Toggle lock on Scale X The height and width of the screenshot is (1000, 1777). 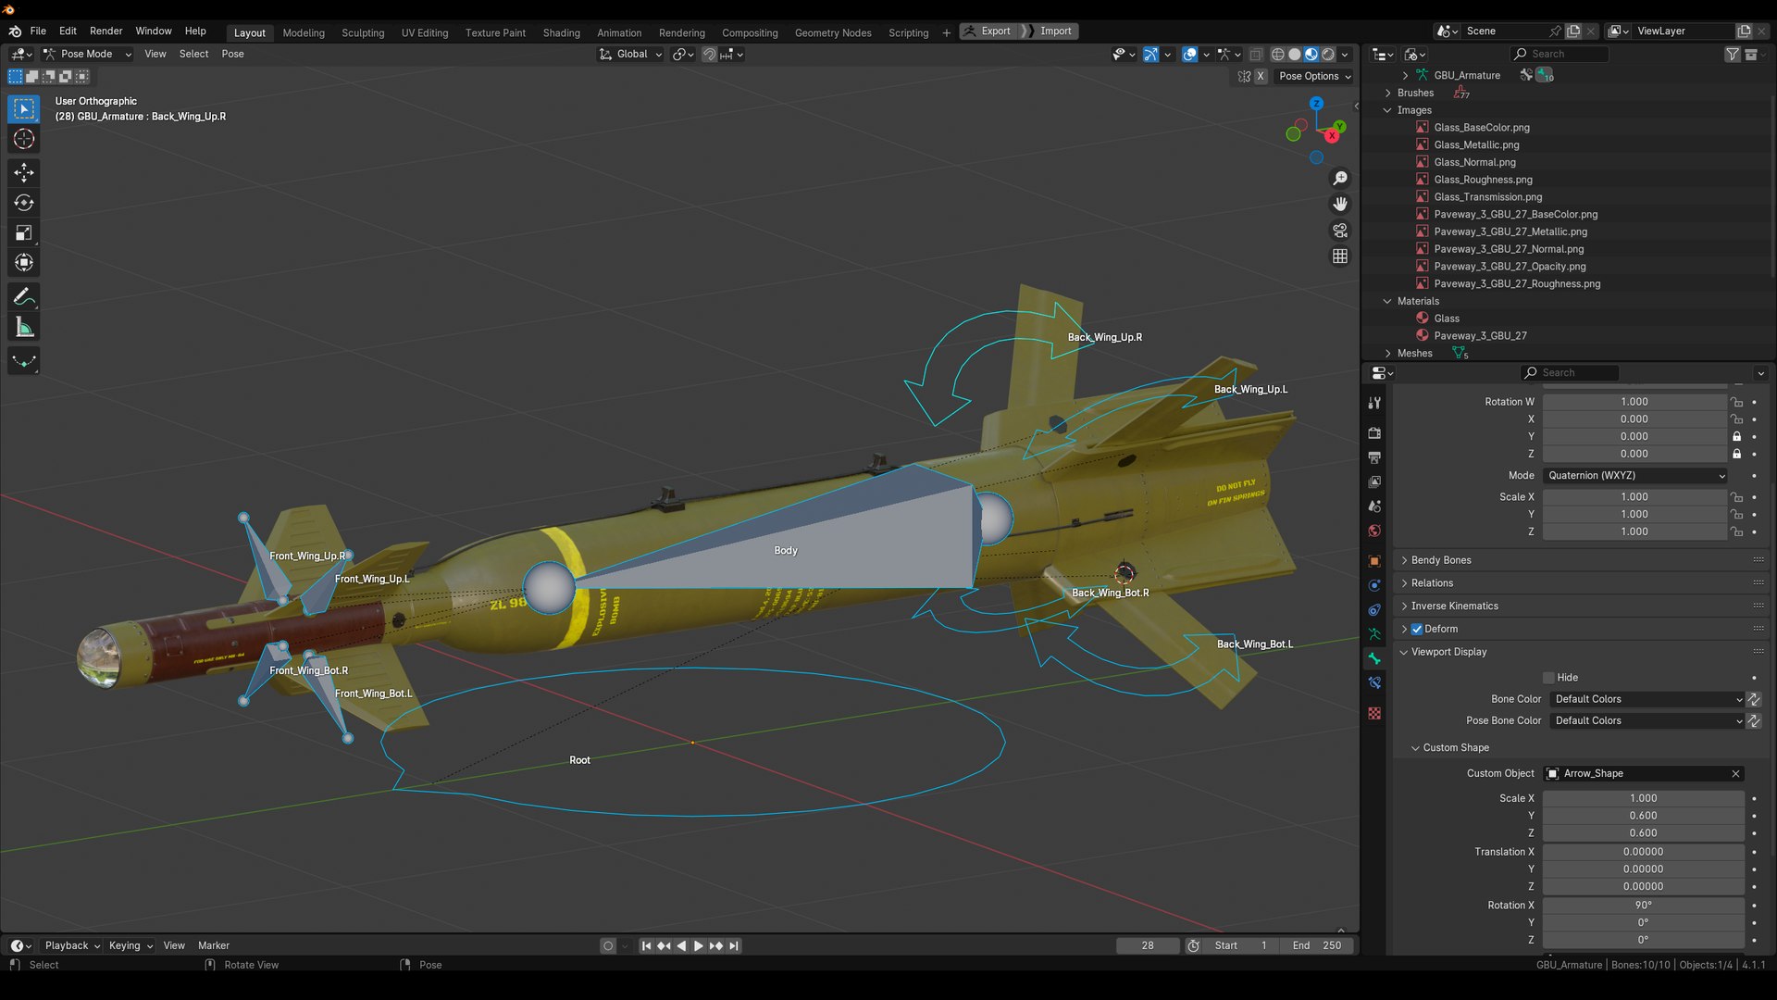(x=1737, y=497)
